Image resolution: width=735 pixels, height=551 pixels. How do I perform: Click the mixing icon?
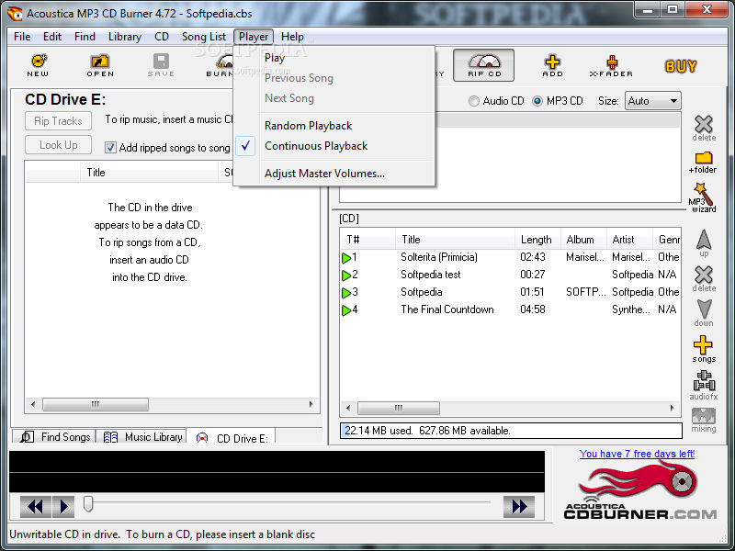pyautogui.click(x=704, y=420)
